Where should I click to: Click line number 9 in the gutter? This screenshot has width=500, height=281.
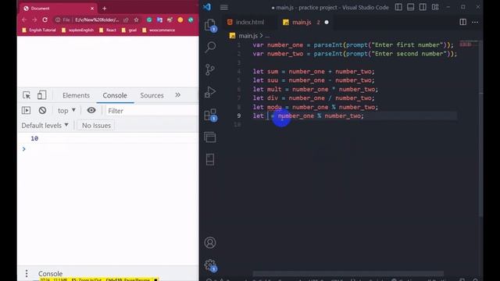pyautogui.click(x=239, y=116)
